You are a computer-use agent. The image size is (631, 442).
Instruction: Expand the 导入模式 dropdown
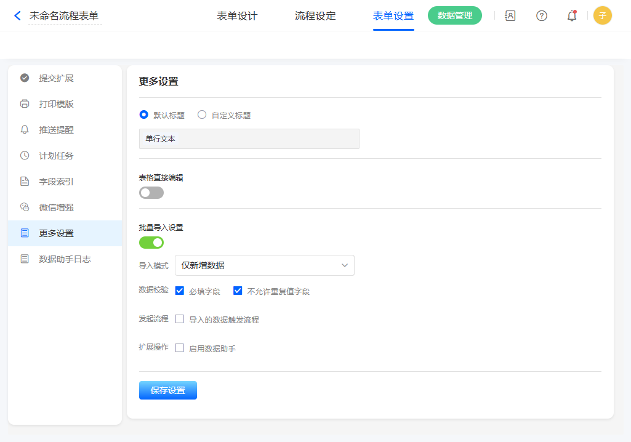(x=265, y=265)
